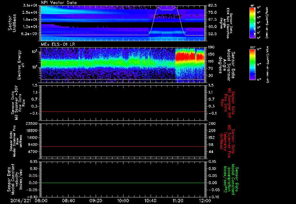Click the 190 scanner angle tick label
Viewport: 296px width, 204px height.
[211, 47]
